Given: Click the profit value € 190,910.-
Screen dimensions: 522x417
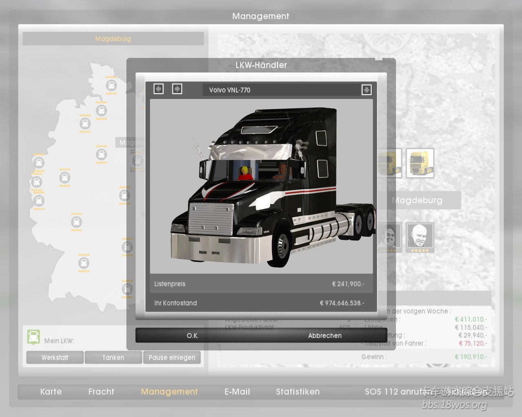Looking at the screenshot, I should pyautogui.click(x=471, y=357).
